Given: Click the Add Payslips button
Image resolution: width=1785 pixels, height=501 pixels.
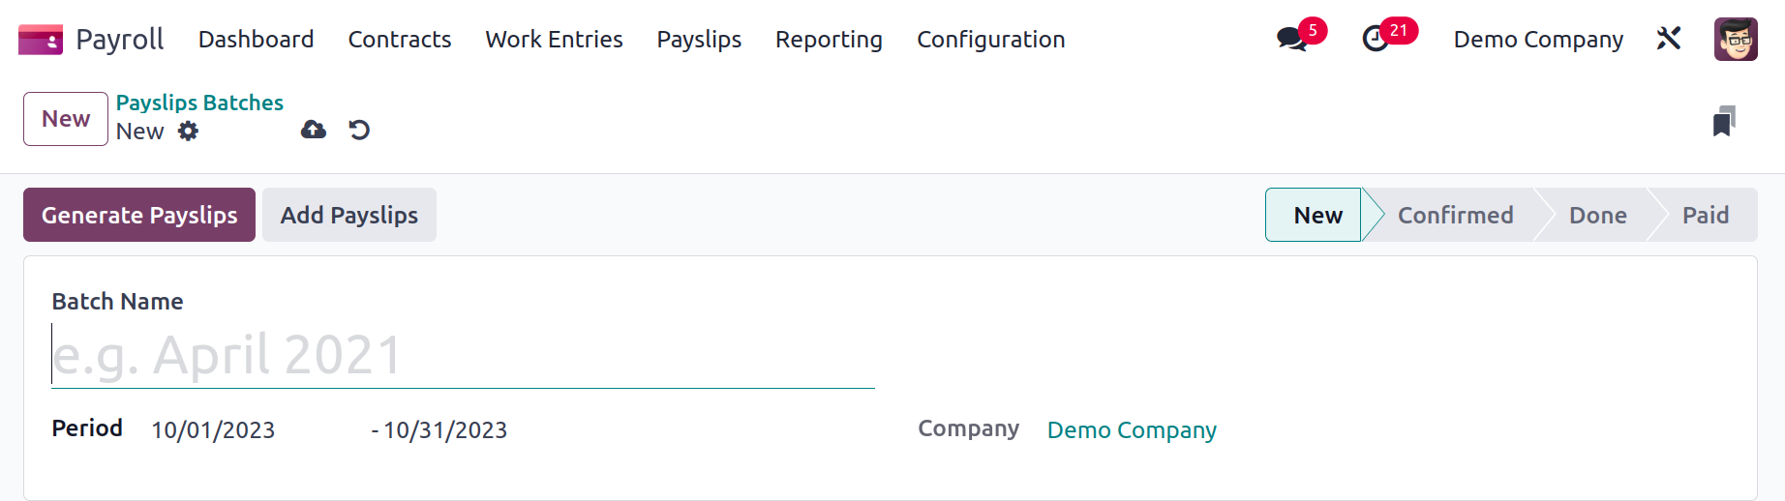Looking at the screenshot, I should 349,215.
